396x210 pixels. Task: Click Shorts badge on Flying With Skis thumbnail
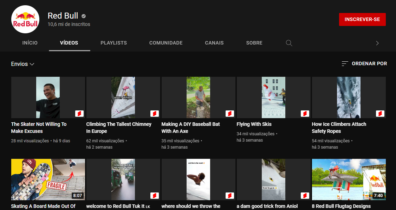coord(305,114)
